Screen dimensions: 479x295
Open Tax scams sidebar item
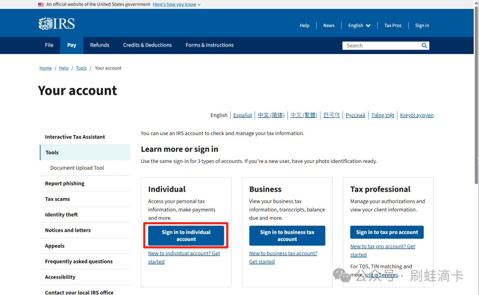coord(85,199)
